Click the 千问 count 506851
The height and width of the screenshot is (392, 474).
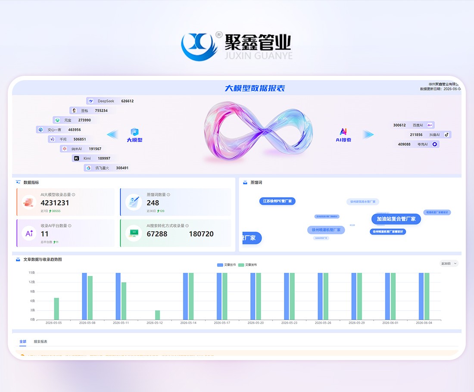[x=80, y=139]
